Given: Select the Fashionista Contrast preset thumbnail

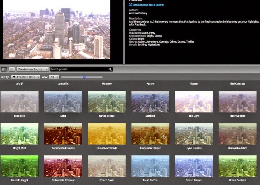Looking at the screenshot, I should [x=63, y=166].
